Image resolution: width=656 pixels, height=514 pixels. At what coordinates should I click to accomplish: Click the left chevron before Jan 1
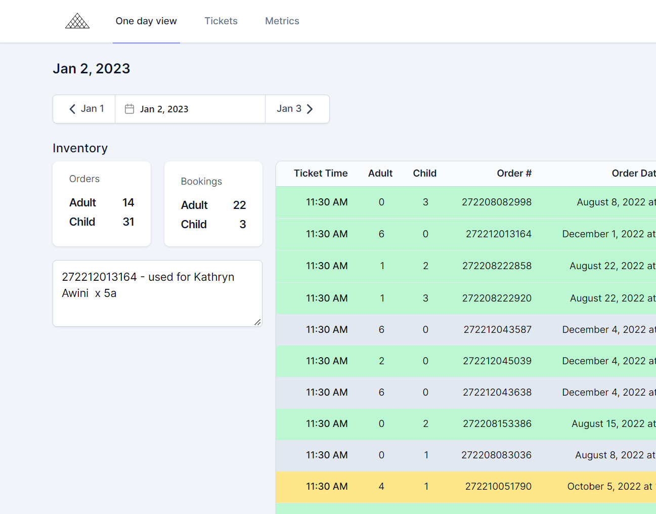tap(72, 109)
